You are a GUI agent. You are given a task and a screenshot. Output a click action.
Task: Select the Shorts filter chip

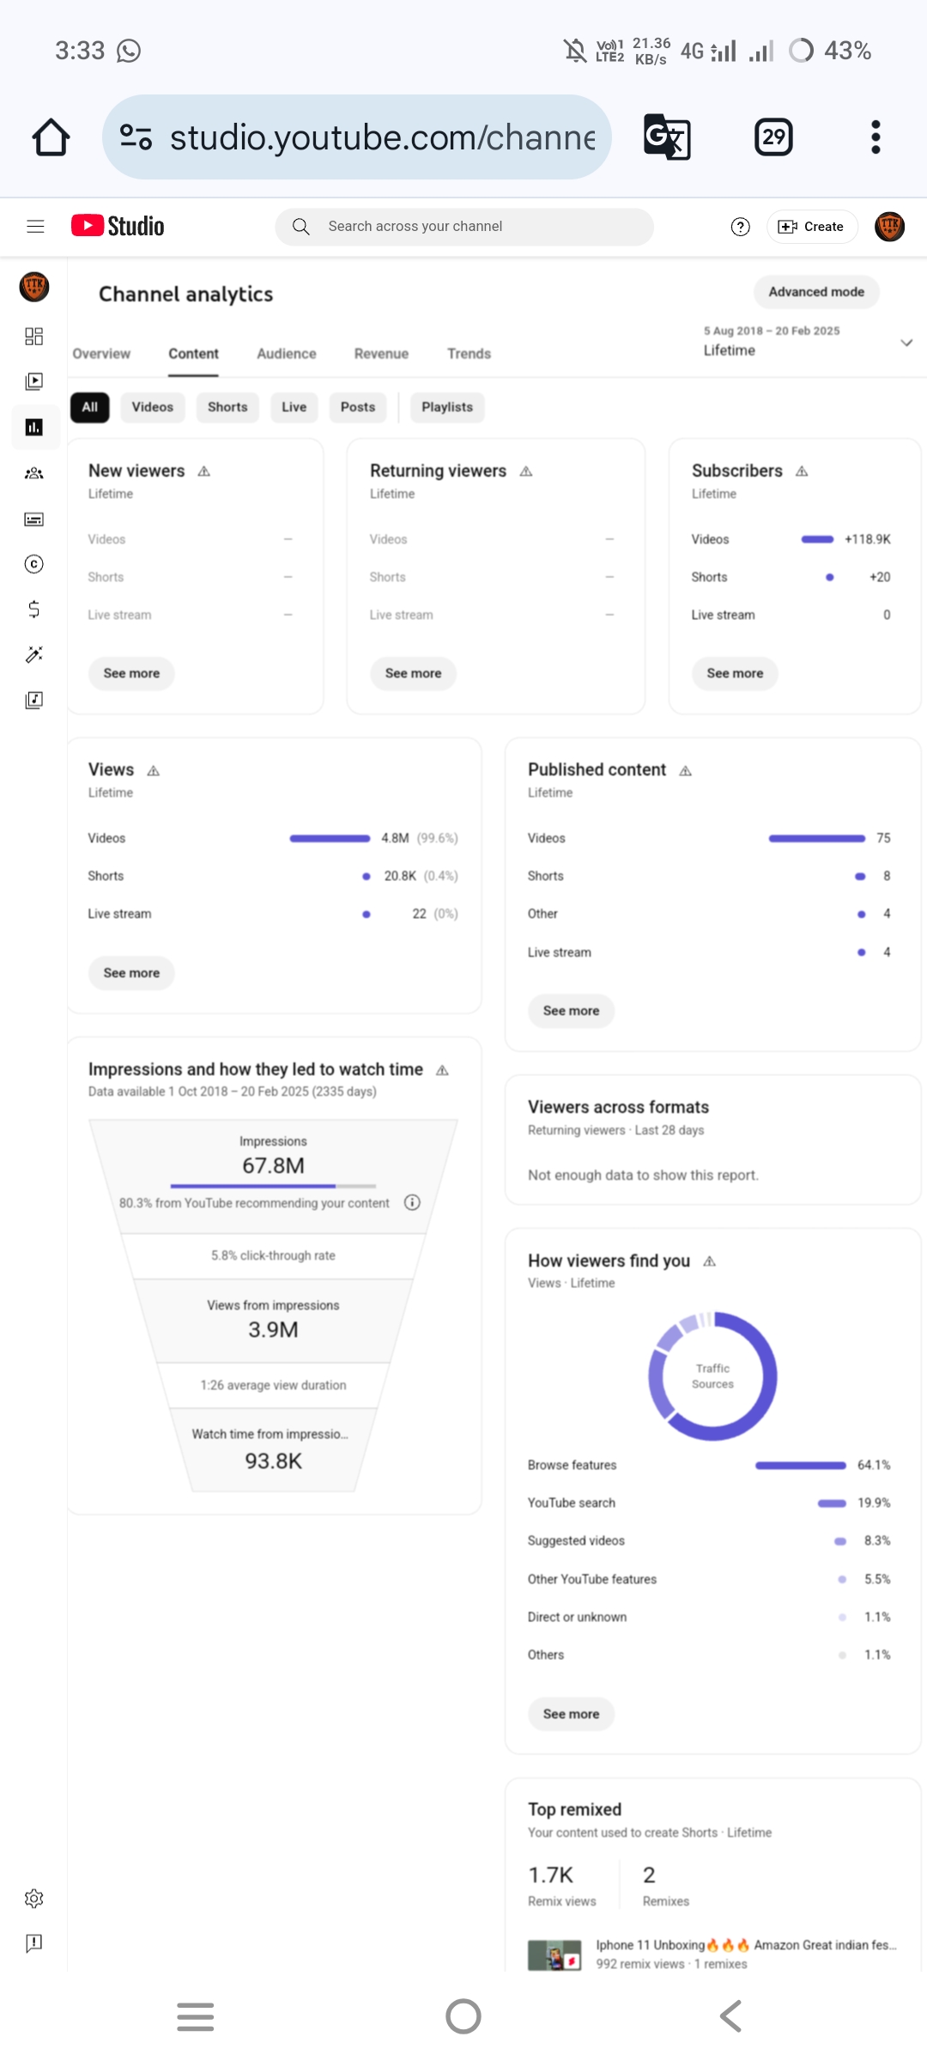pos(227,407)
